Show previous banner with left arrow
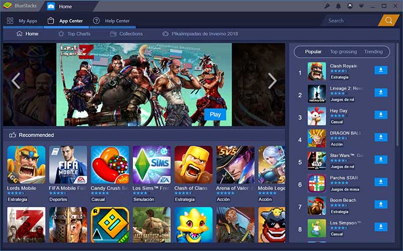Viewport: 403px width, 251px height. [16, 81]
